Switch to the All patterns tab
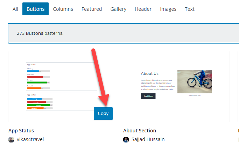239x147 pixels. point(15,9)
